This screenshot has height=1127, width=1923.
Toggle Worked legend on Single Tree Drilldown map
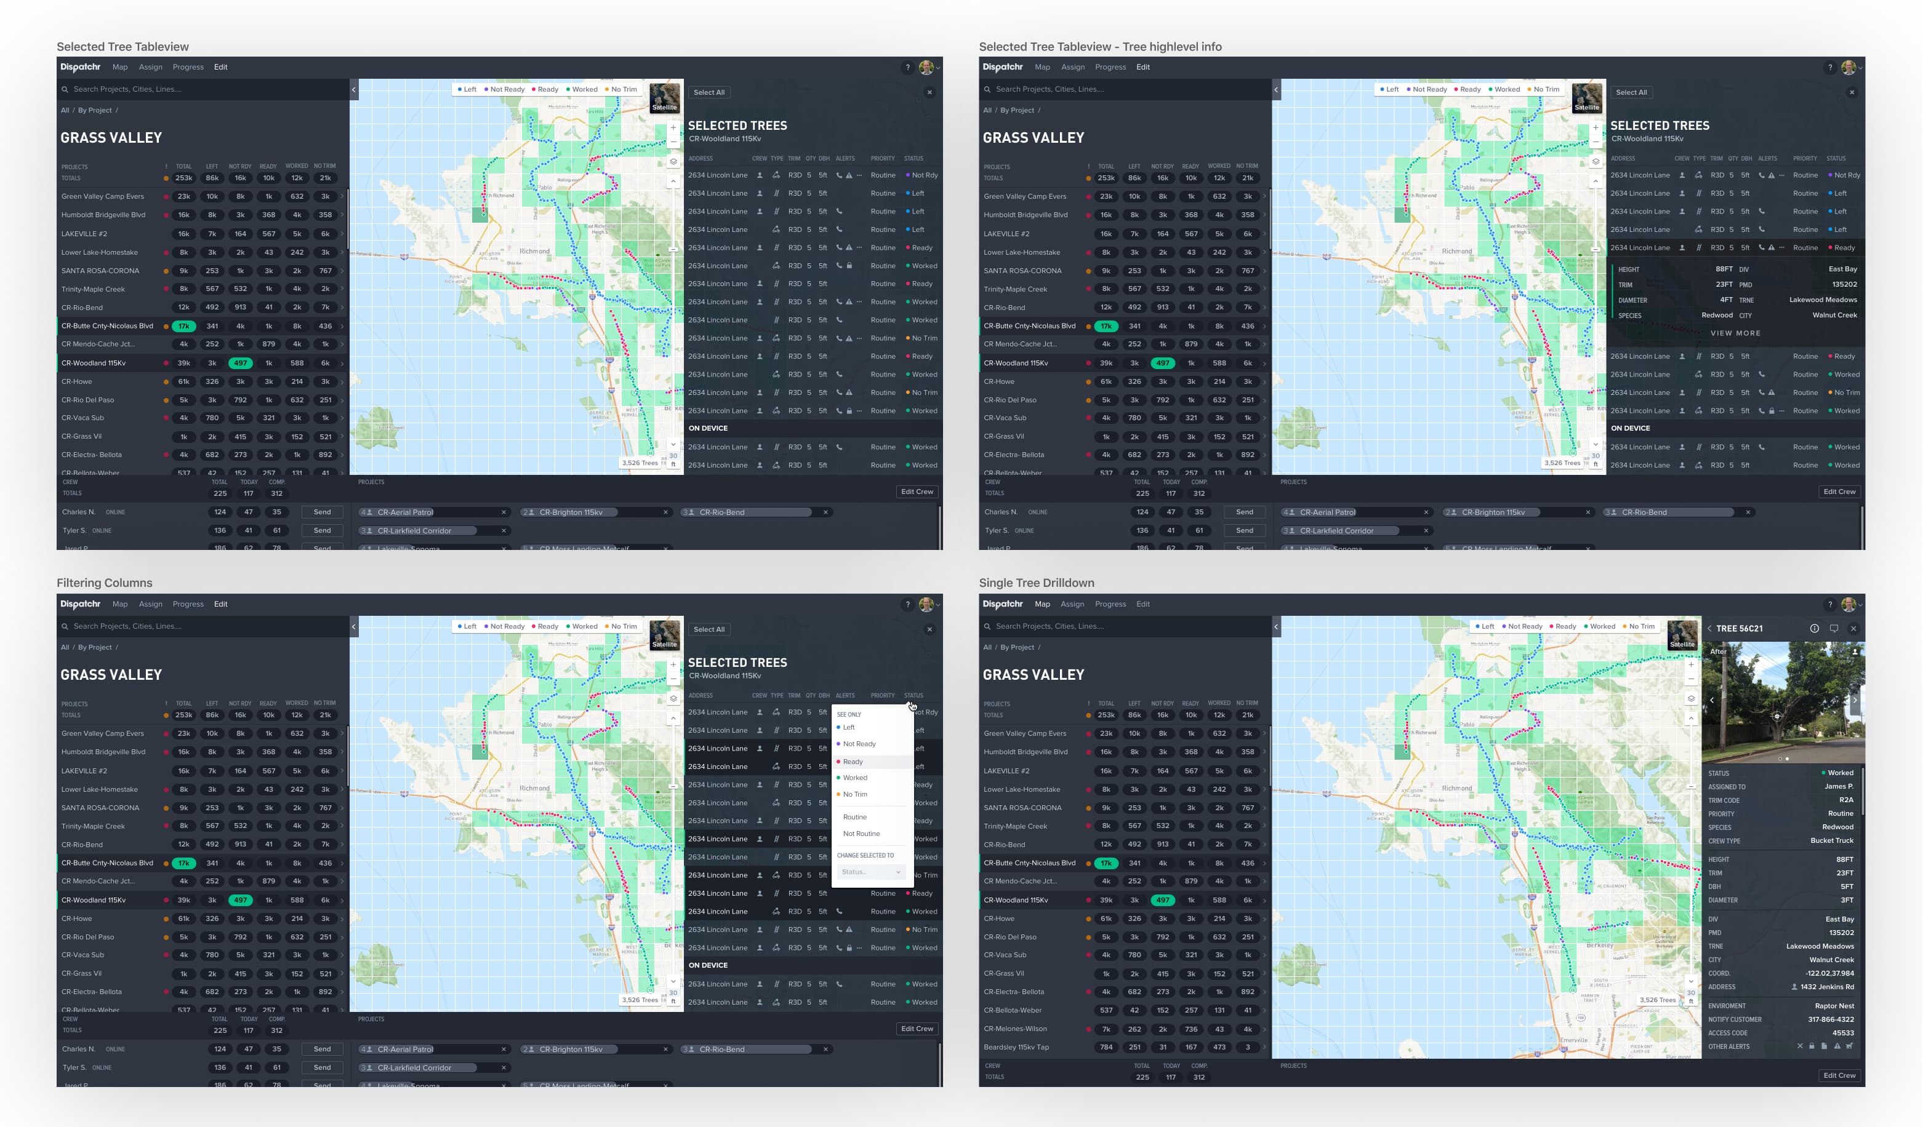(1600, 626)
